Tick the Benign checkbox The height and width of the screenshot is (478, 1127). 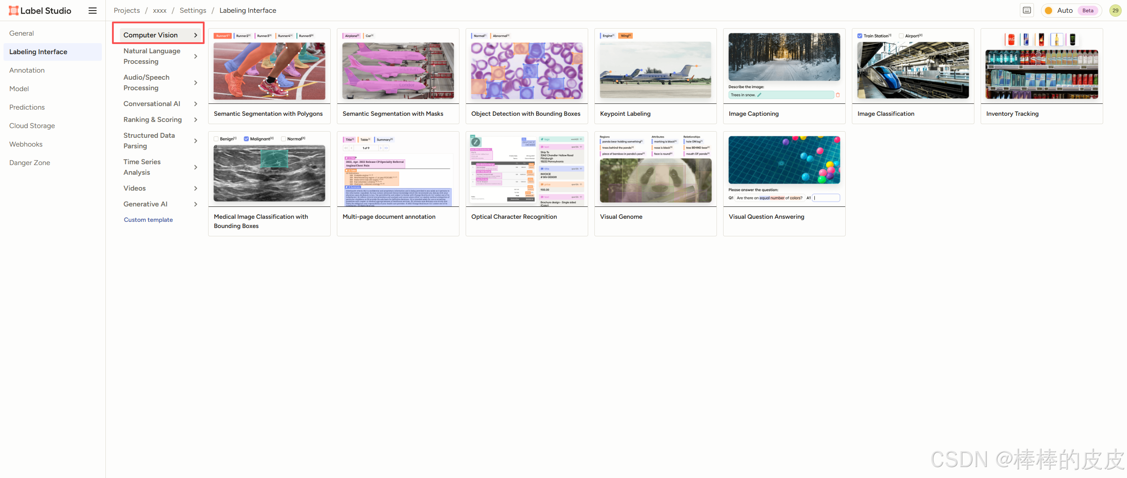tap(216, 139)
